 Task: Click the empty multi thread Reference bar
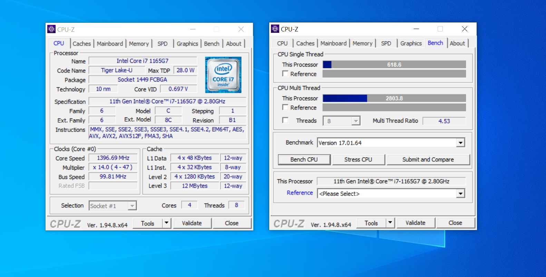pyautogui.click(x=394, y=107)
